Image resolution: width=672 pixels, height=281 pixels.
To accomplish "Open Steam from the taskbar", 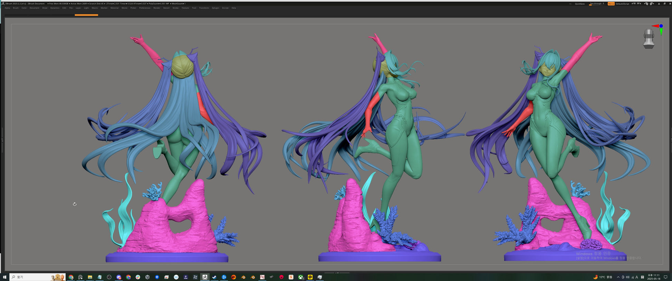I will 214,277.
